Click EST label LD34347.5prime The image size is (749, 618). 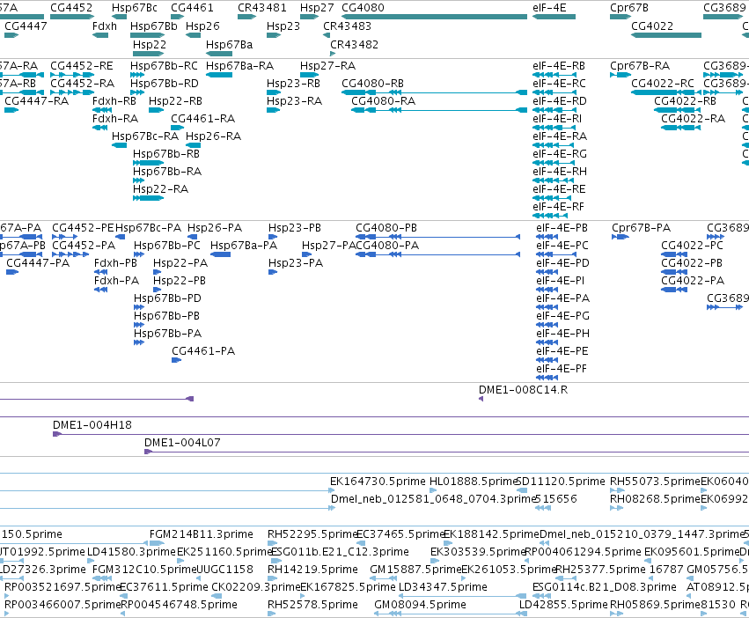pyautogui.click(x=444, y=587)
